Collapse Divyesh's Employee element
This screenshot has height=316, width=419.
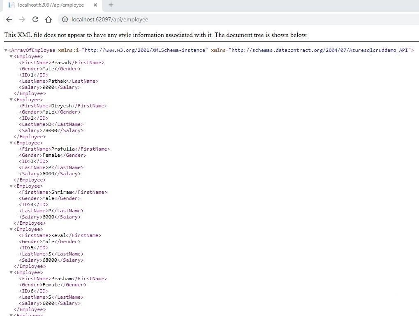tap(11, 99)
